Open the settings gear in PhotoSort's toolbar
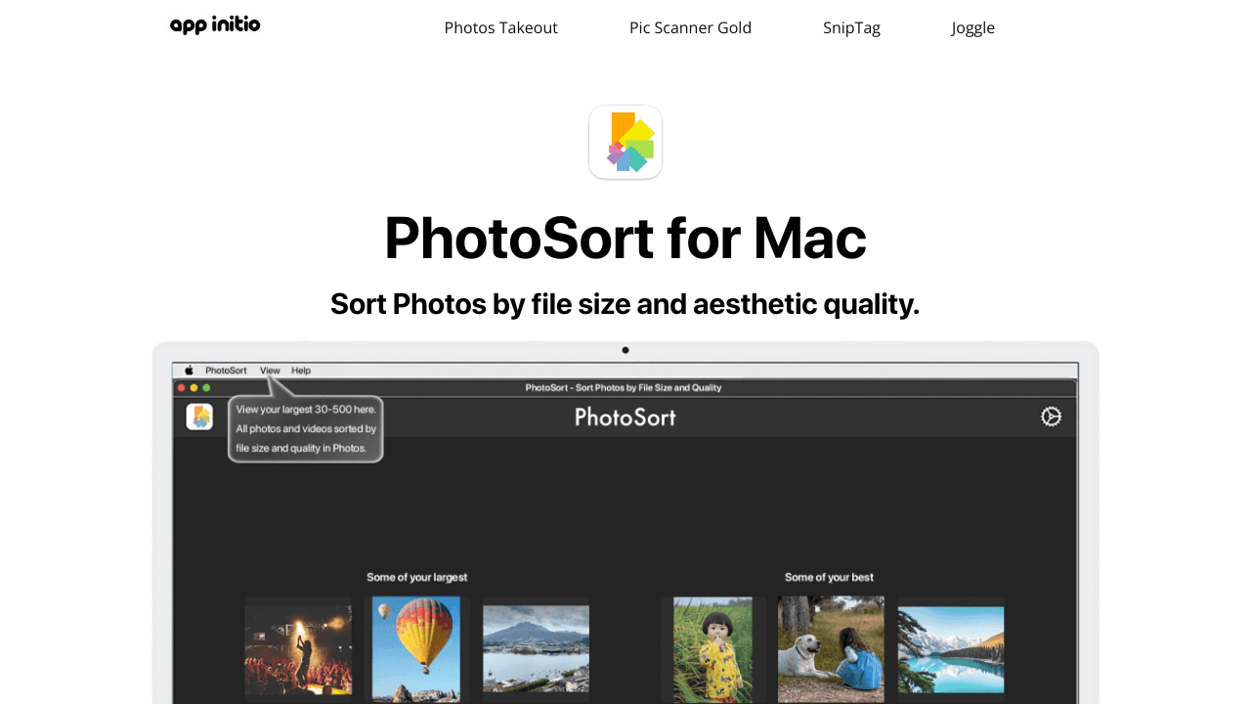The width and height of the screenshot is (1251, 704). point(1051,417)
